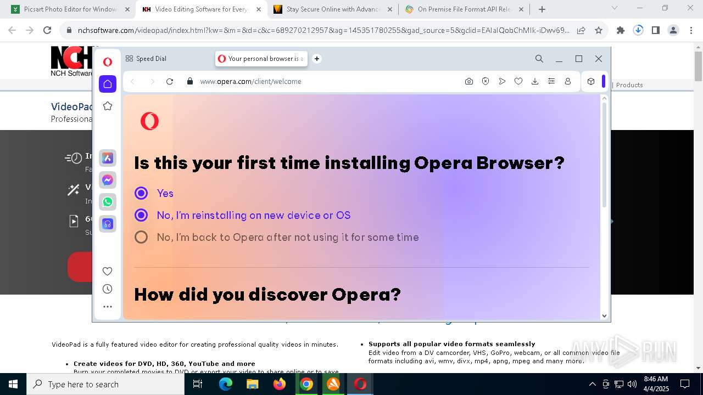The width and height of the screenshot is (703, 395).
Task: Open Chrome extensions puzzle icon
Action: point(621,31)
